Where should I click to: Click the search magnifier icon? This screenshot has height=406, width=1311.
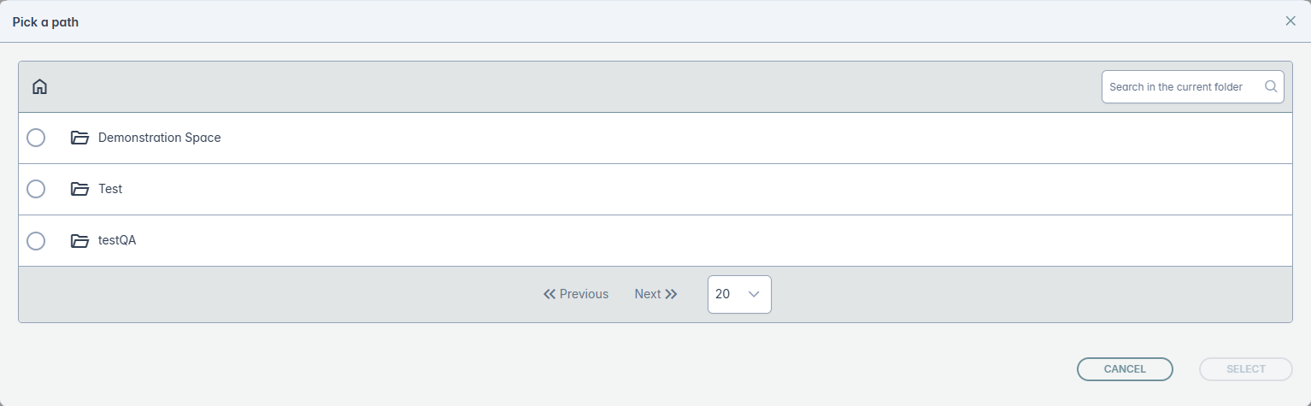pyautogui.click(x=1271, y=86)
